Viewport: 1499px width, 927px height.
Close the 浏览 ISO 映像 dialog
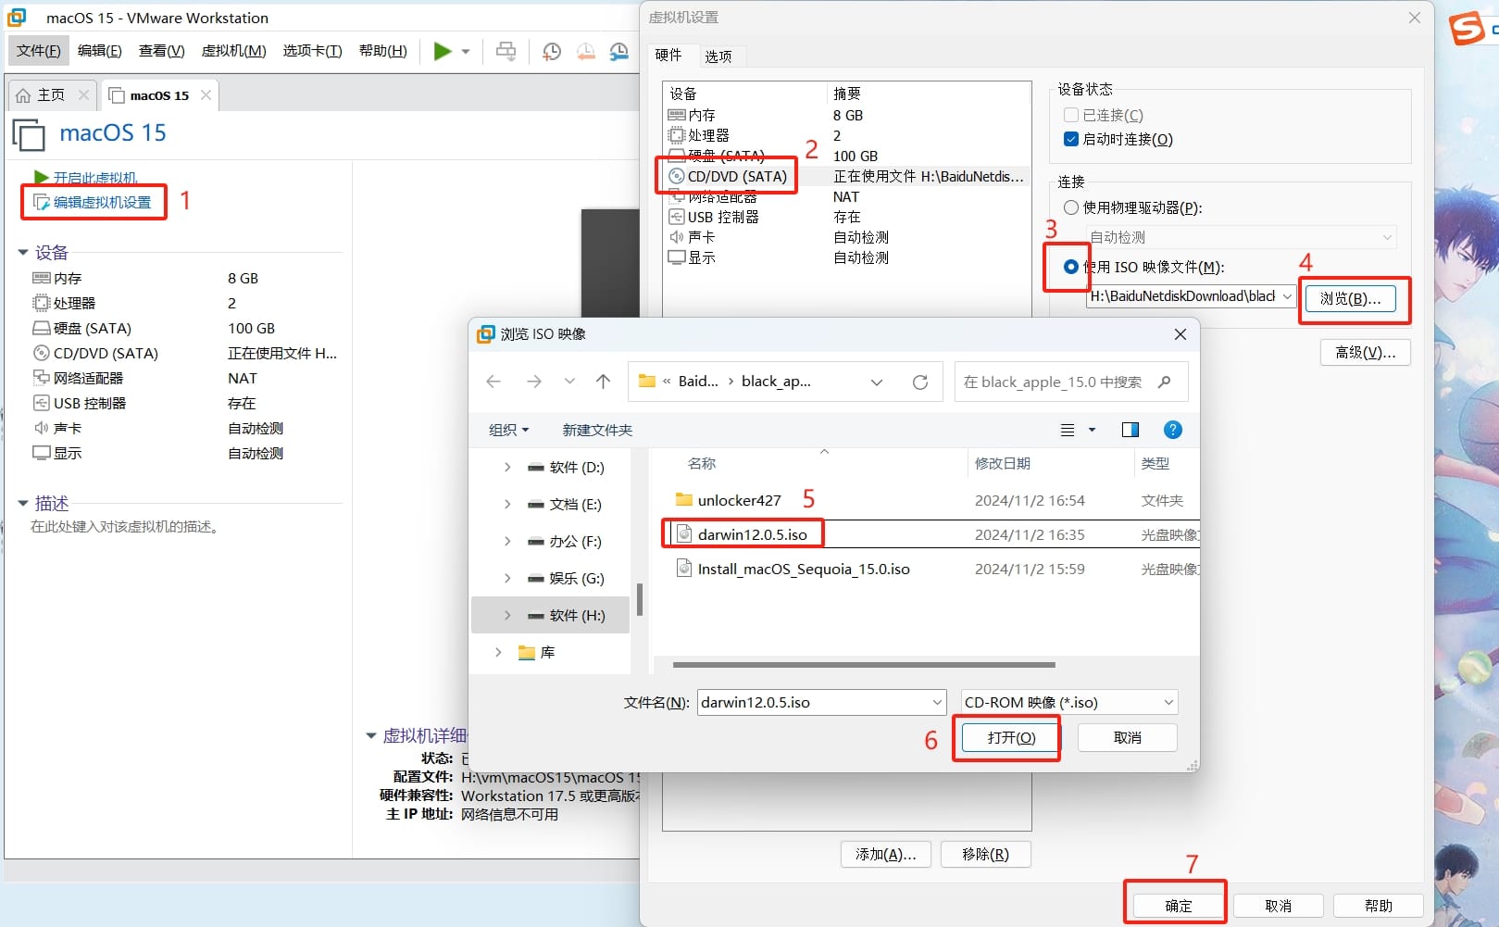pos(1180,334)
